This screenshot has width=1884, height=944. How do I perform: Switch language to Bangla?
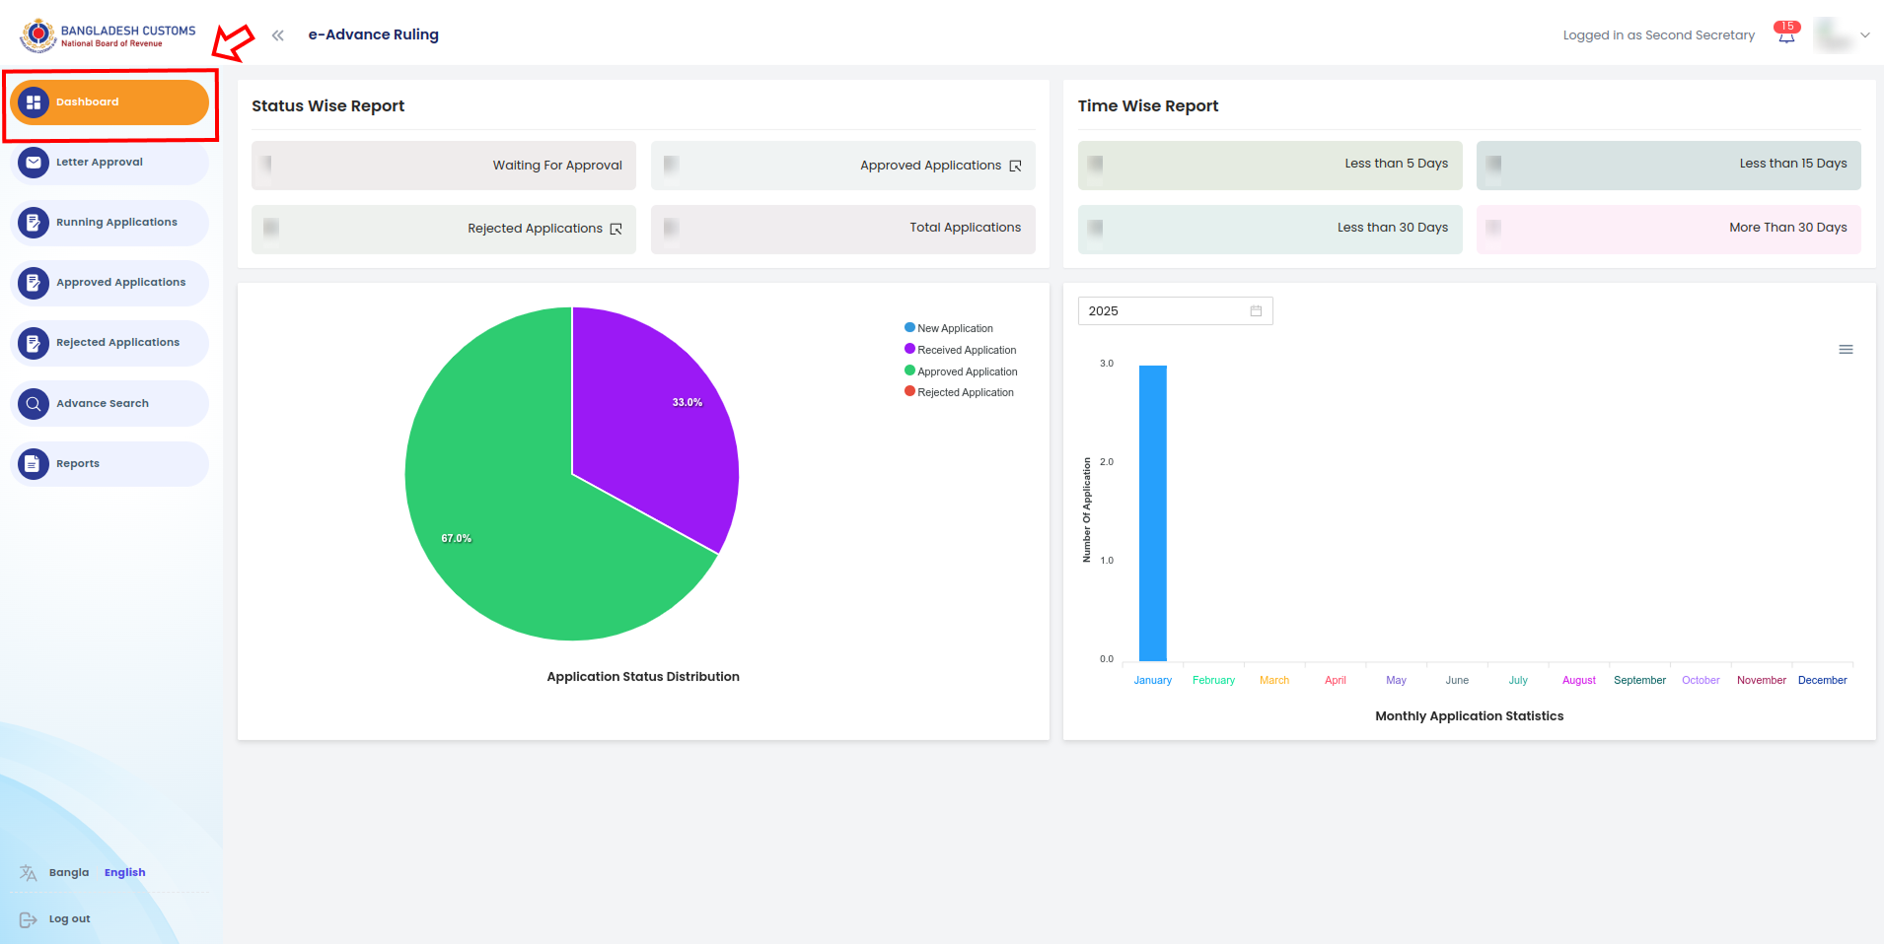coord(69,873)
